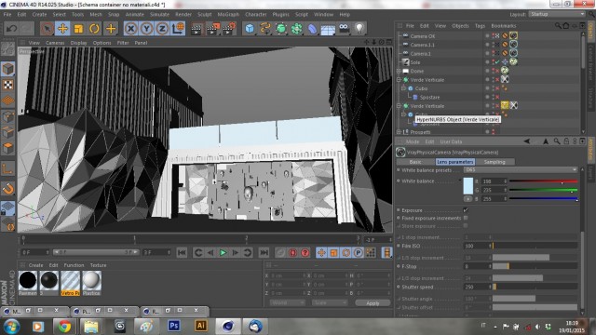The image size is (596, 335).
Task: Toggle the Exposure checkbox
Action: (x=466, y=210)
